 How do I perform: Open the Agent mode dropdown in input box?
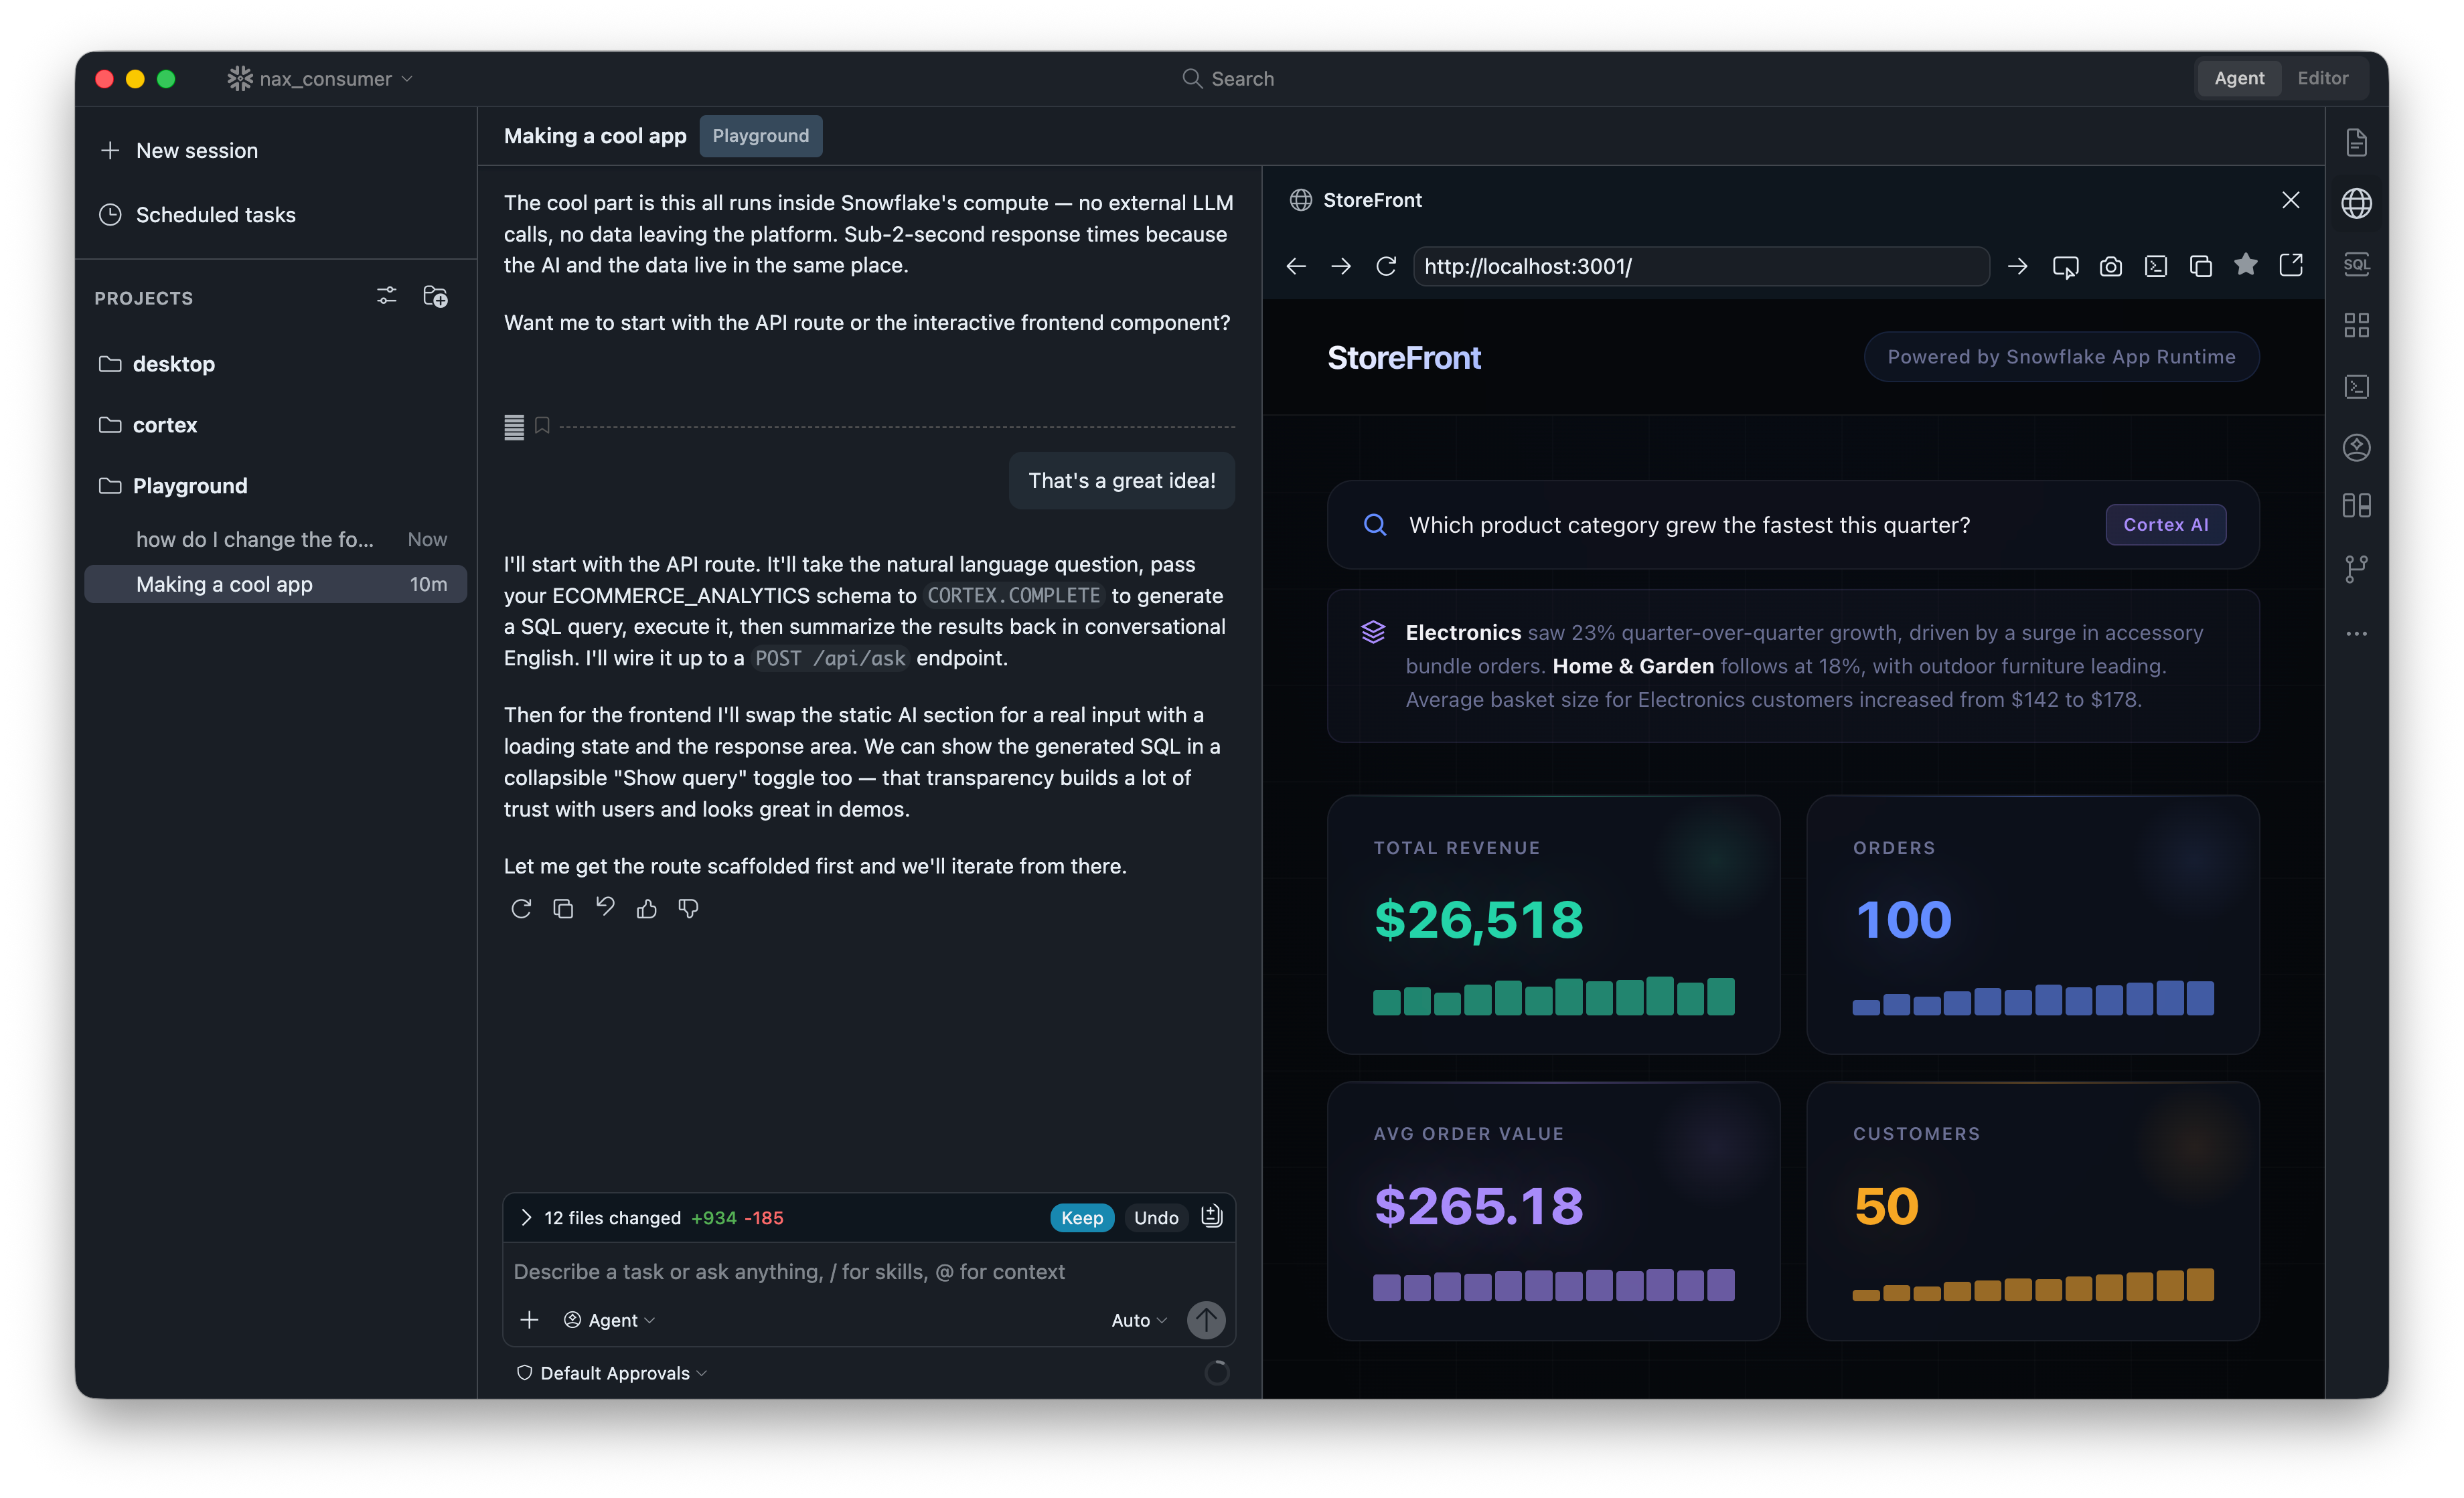pyautogui.click(x=609, y=1320)
